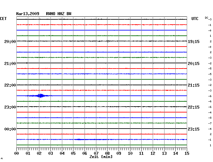Click minute tick label 07
213x162 pixels.
coord(96,153)
